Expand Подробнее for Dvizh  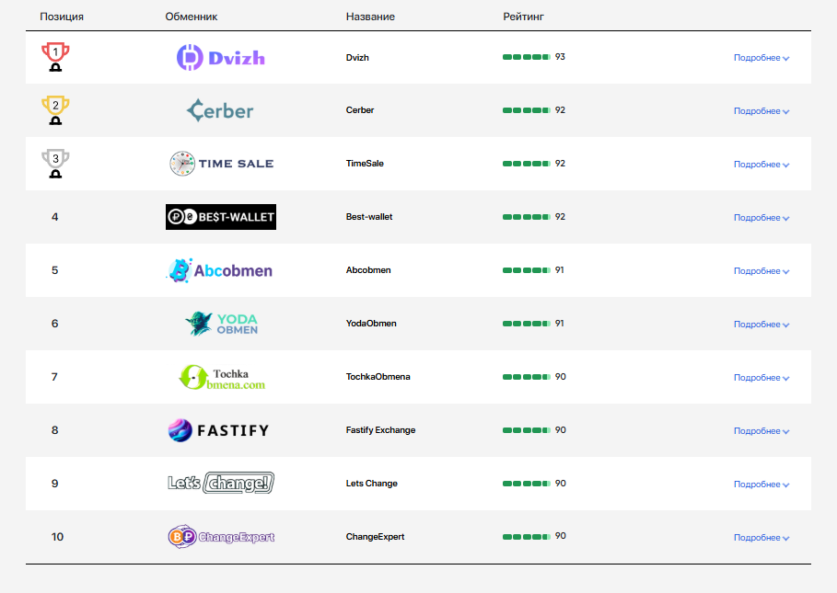click(761, 58)
